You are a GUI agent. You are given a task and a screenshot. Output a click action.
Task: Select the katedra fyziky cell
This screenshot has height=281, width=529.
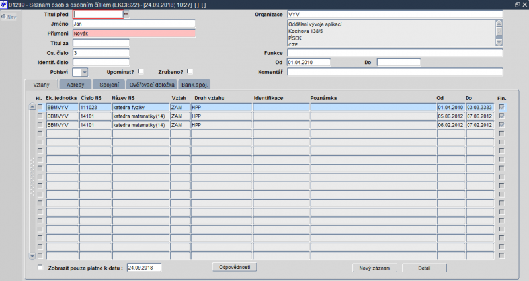pos(141,107)
